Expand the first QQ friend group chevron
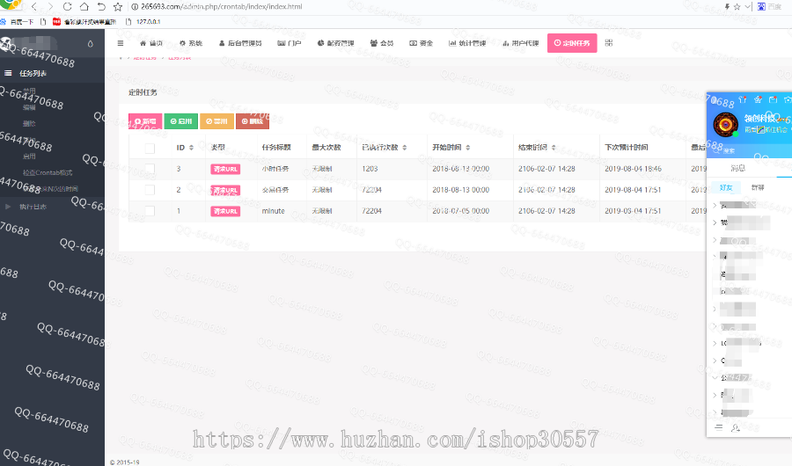The height and width of the screenshot is (466, 792). (x=715, y=205)
